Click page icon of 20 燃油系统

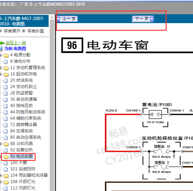tap(6, 80)
